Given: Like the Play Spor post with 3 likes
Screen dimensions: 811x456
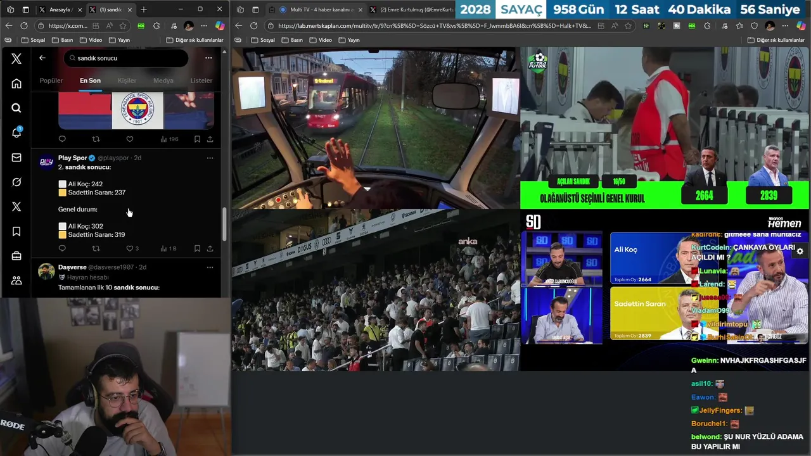Looking at the screenshot, I should coord(132,248).
